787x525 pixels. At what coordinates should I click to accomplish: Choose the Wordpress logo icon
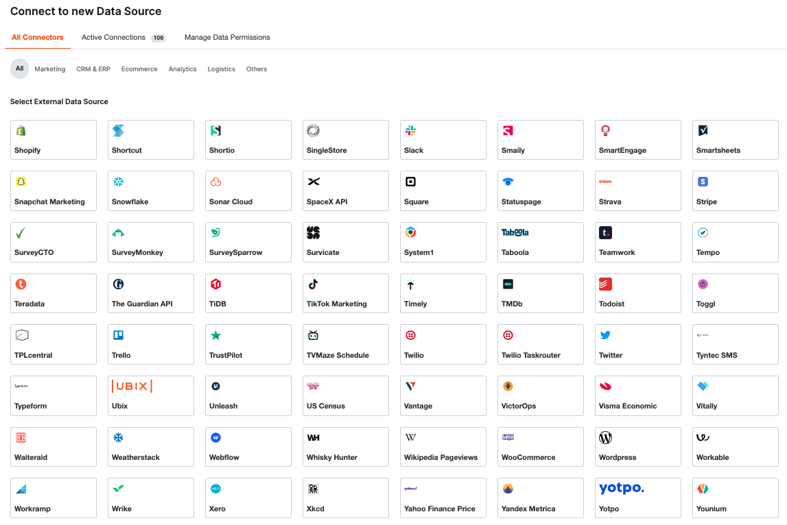click(605, 438)
